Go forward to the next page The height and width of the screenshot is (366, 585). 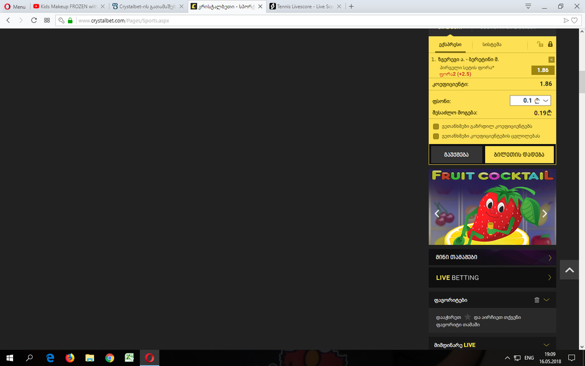(x=21, y=20)
